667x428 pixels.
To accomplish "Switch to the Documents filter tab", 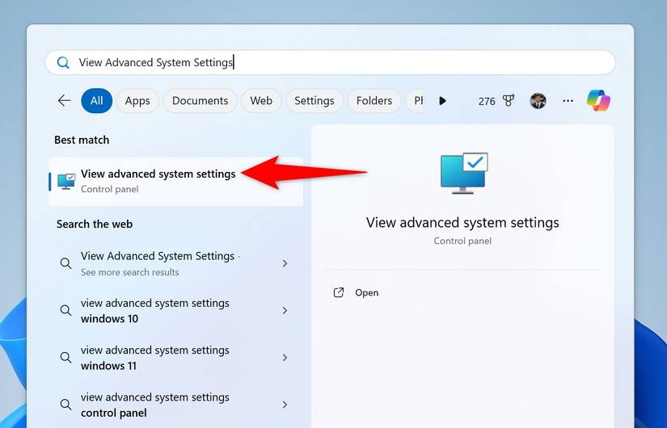I will coord(200,101).
